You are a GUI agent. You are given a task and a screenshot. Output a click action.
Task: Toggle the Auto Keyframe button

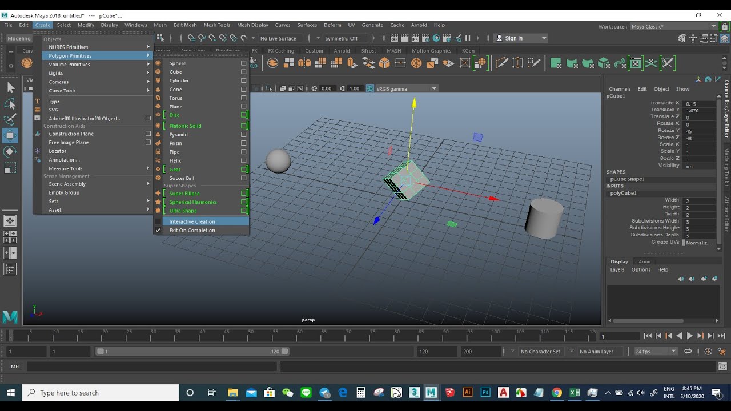pos(708,352)
